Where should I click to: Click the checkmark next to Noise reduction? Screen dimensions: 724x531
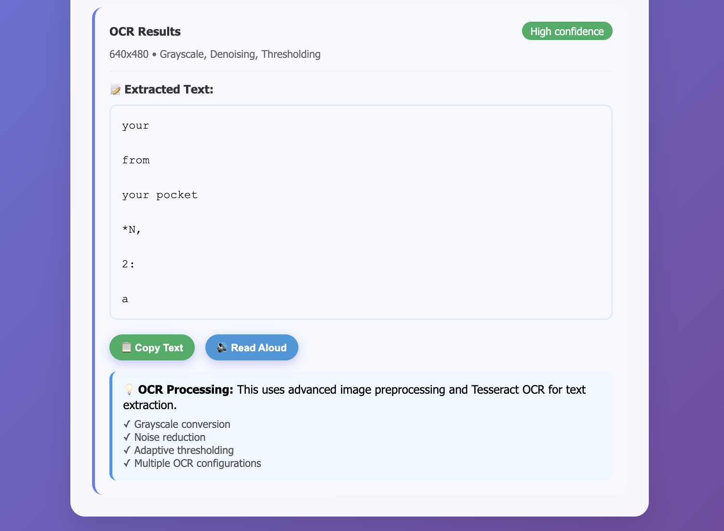pyautogui.click(x=127, y=437)
